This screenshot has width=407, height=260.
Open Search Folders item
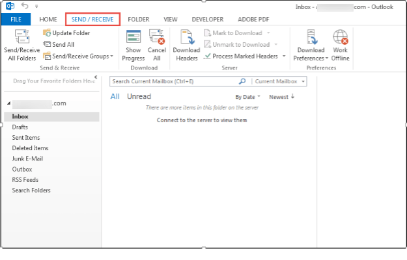(31, 190)
